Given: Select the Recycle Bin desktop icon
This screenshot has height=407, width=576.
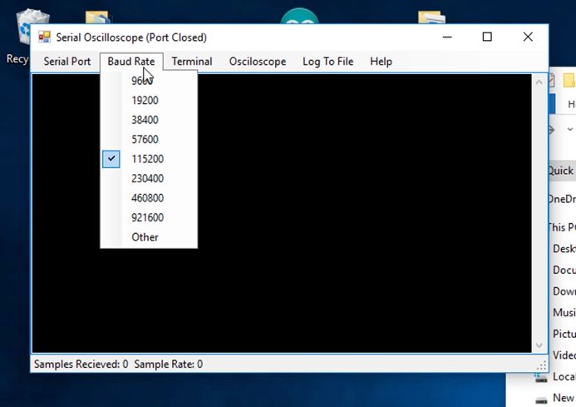Looking at the screenshot, I should [23, 38].
